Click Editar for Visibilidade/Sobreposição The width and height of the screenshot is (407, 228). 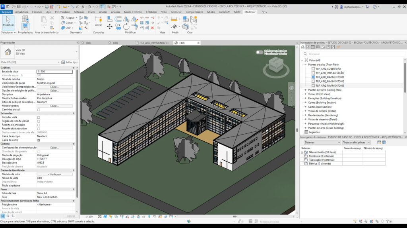[54, 87]
